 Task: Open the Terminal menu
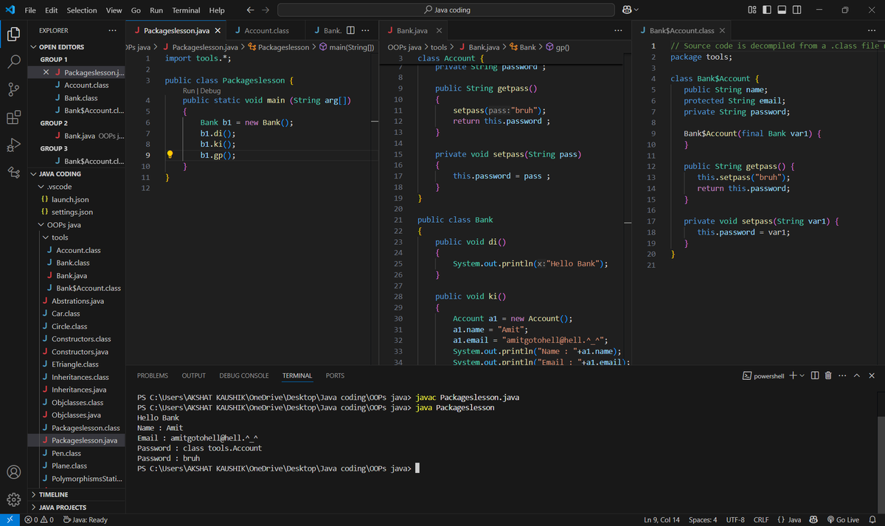186,10
